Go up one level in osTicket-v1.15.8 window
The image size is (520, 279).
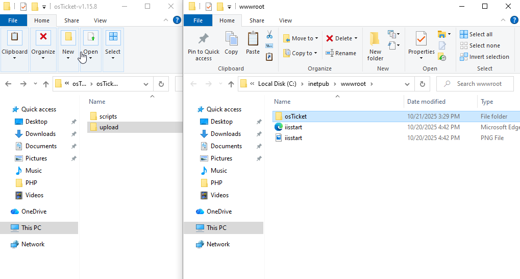coord(46,84)
